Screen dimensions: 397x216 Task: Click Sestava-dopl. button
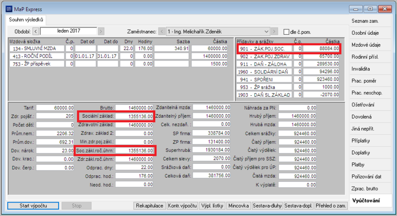point(298,206)
